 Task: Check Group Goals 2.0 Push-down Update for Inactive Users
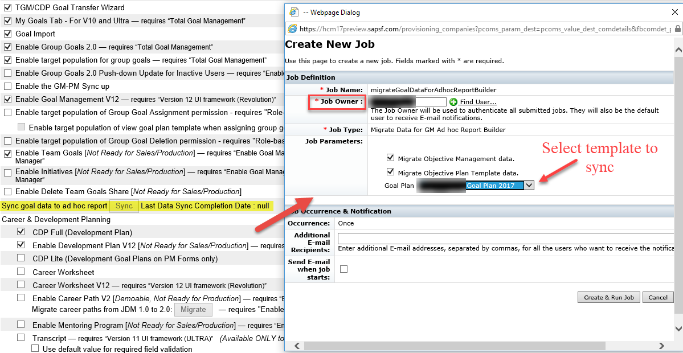(x=7, y=73)
